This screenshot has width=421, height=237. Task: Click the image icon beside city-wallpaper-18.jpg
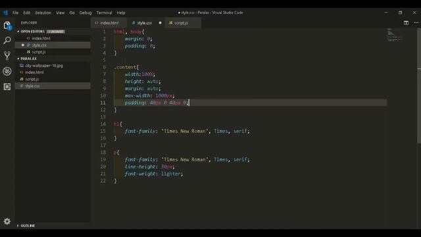(22, 66)
